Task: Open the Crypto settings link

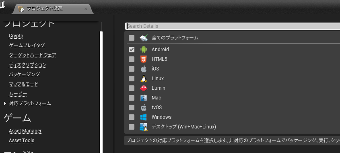Action: (16, 36)
